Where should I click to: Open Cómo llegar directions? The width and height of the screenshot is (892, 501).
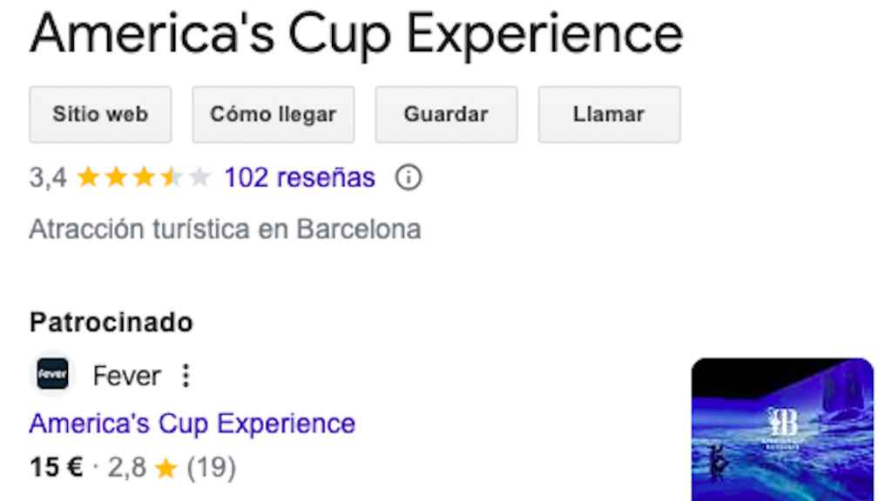[x=273, y=114]
